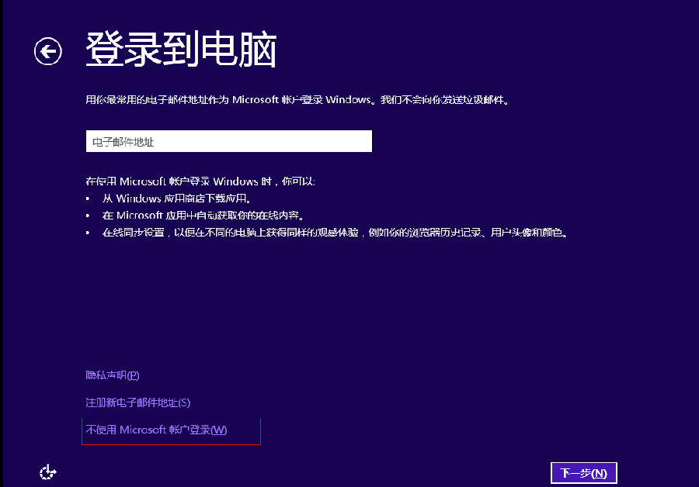This screenshot has height=487, width=699.
Task: Click the intro sentence about Microsoft account email
Action: tap(301, 100)
